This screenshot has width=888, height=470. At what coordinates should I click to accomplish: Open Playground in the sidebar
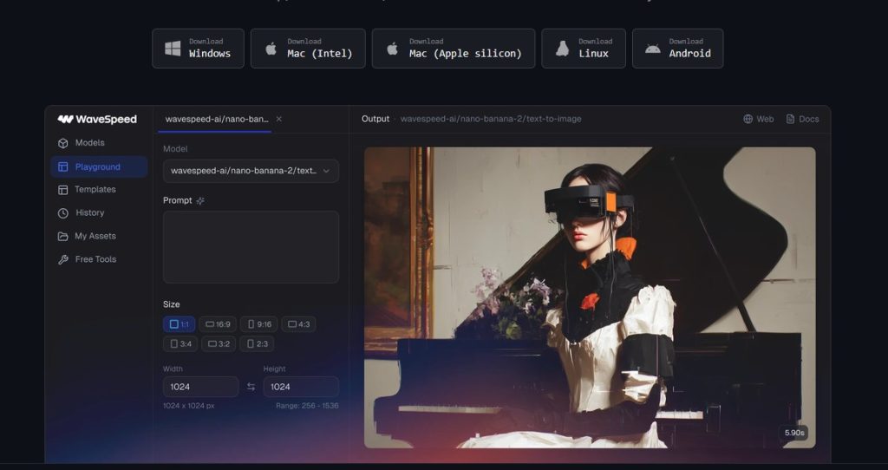(x=99, y=166)
